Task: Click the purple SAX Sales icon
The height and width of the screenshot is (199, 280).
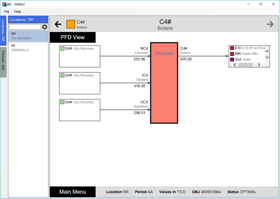Action: 232,60
